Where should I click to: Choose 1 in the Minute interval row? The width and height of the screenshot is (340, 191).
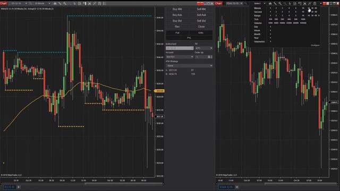pos(270,8)
